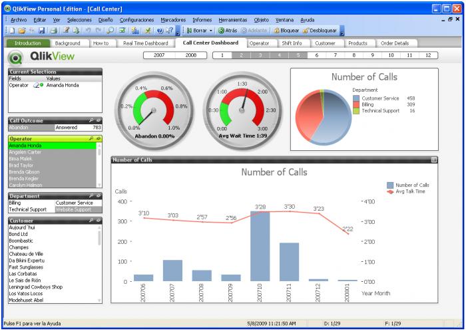Click the clear eraser icon in the Customer list box
The height and width of the screenshot is (331, 466).
click(99, 220)
